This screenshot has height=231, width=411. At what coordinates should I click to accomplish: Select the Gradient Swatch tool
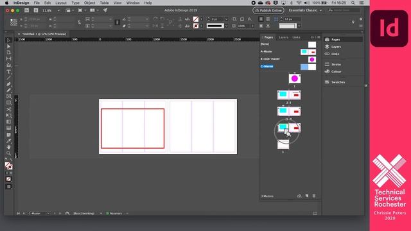click(x=8, y=122)
